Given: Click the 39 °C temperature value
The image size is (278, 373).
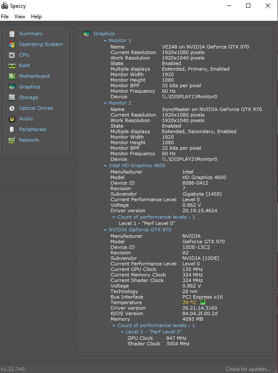Looking at the screenshot, I should point(189,302).
